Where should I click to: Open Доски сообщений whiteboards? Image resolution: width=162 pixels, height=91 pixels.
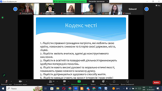[127, 82]
